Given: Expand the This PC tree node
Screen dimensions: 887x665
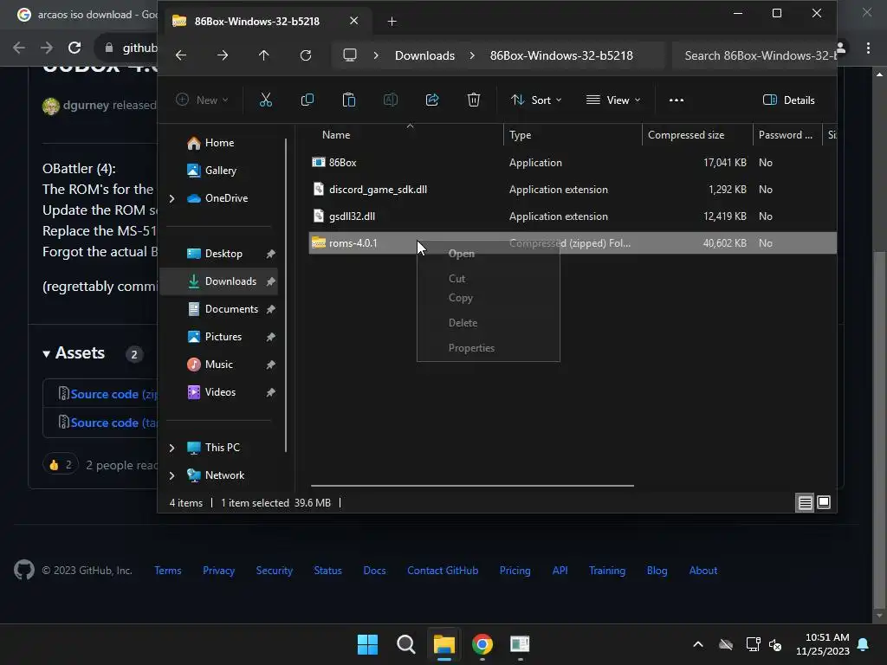Looking at the screenshot, I should (172, 448).
